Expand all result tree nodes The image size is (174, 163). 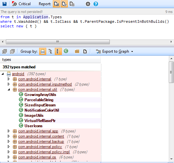click(x=5, y=51)
